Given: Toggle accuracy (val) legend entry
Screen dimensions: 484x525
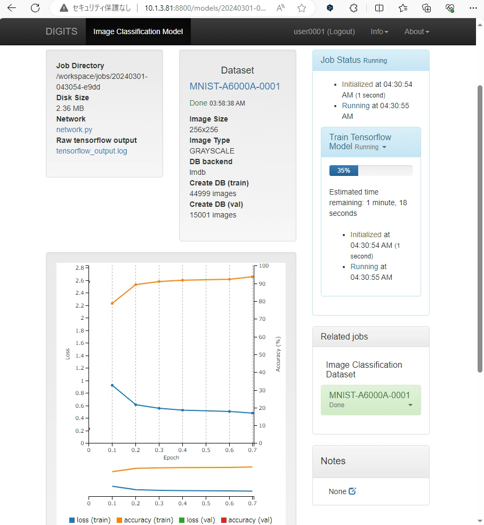Looking at the screenshot, I should click(246, 520).
